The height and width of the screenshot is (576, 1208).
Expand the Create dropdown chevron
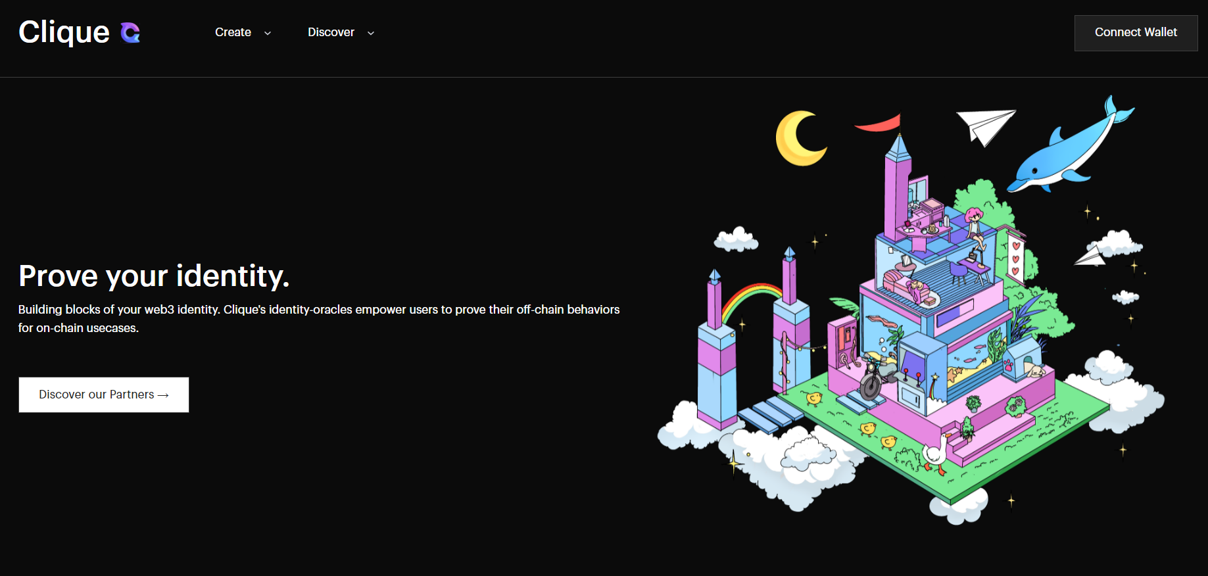(x=268, y=33)
